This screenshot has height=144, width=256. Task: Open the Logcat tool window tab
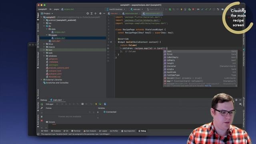tap(103, 131)
